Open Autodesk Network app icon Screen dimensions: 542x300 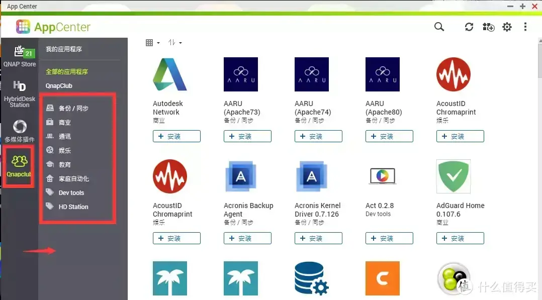pos(170,74)
